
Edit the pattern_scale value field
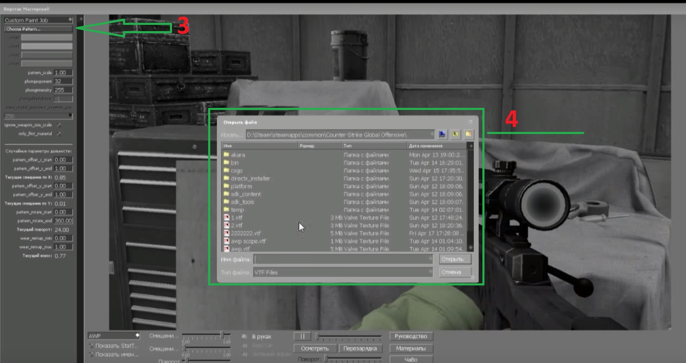tap(63, 73)
